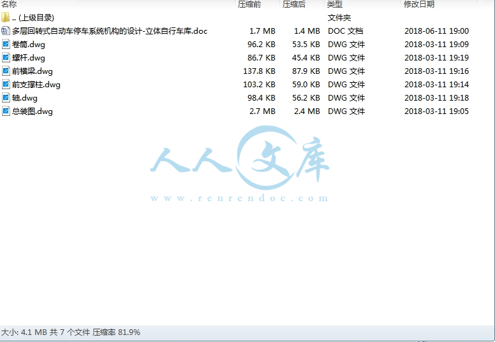
Task: Sort by the 修改日期 column header
Action: click(x=419, y=4)
